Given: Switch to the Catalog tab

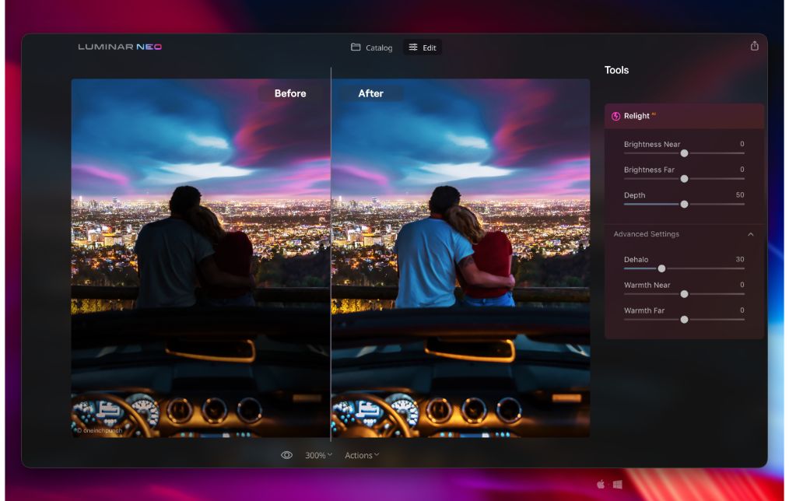Looking at the screenshot, I should pos(372,47).
